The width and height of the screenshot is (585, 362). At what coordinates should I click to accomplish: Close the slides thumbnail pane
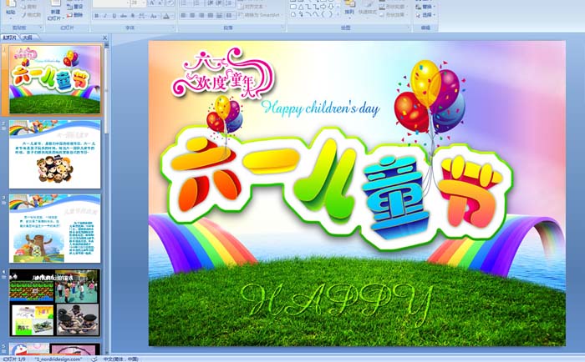tap(104, 38)
